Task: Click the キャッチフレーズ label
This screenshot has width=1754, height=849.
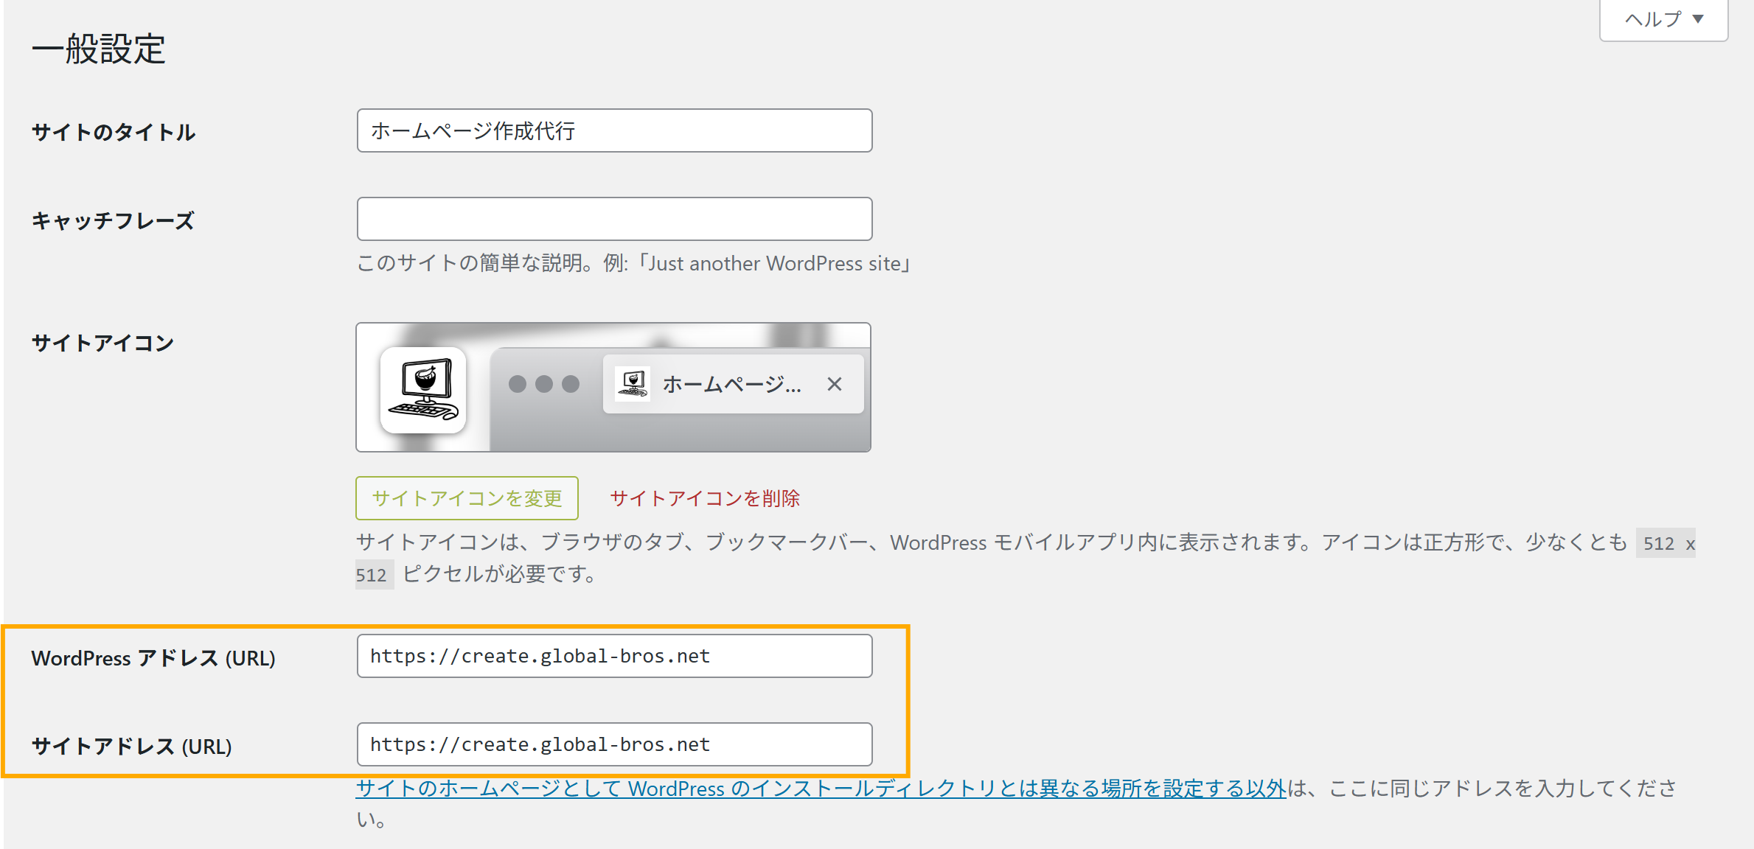Action: (113, 221)
